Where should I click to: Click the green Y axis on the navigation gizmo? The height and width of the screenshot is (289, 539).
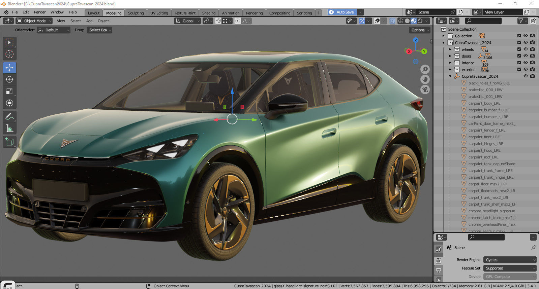(x=424, y=51)
